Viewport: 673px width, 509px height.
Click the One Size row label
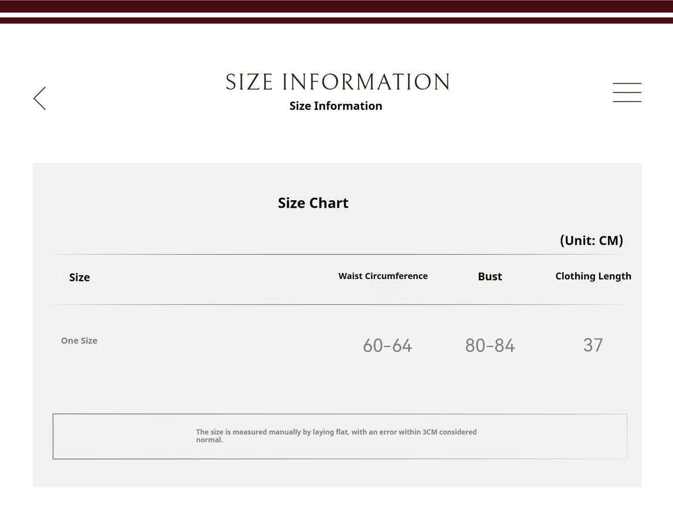coord(79,340)
